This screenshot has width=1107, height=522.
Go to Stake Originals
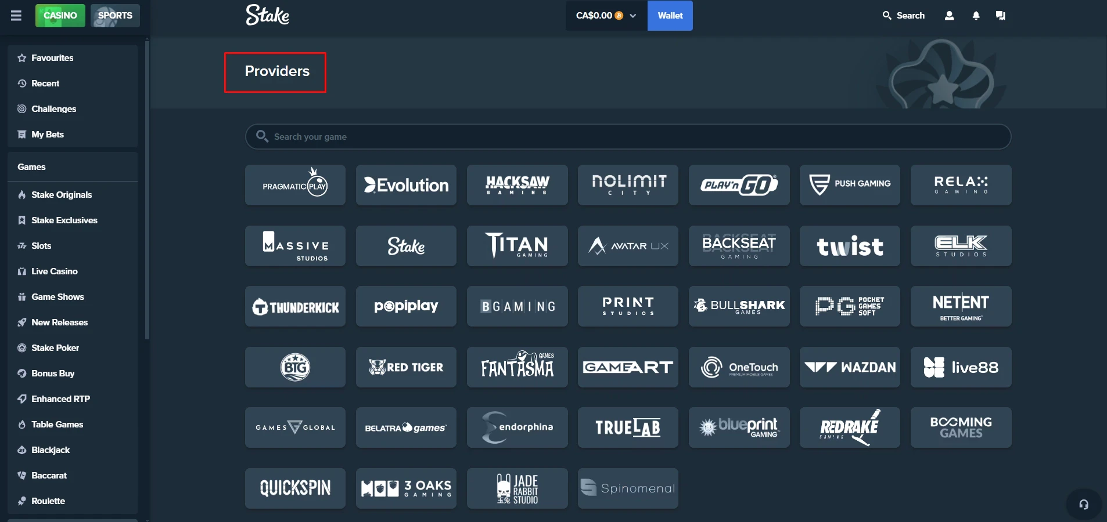(x=73, y=195)
